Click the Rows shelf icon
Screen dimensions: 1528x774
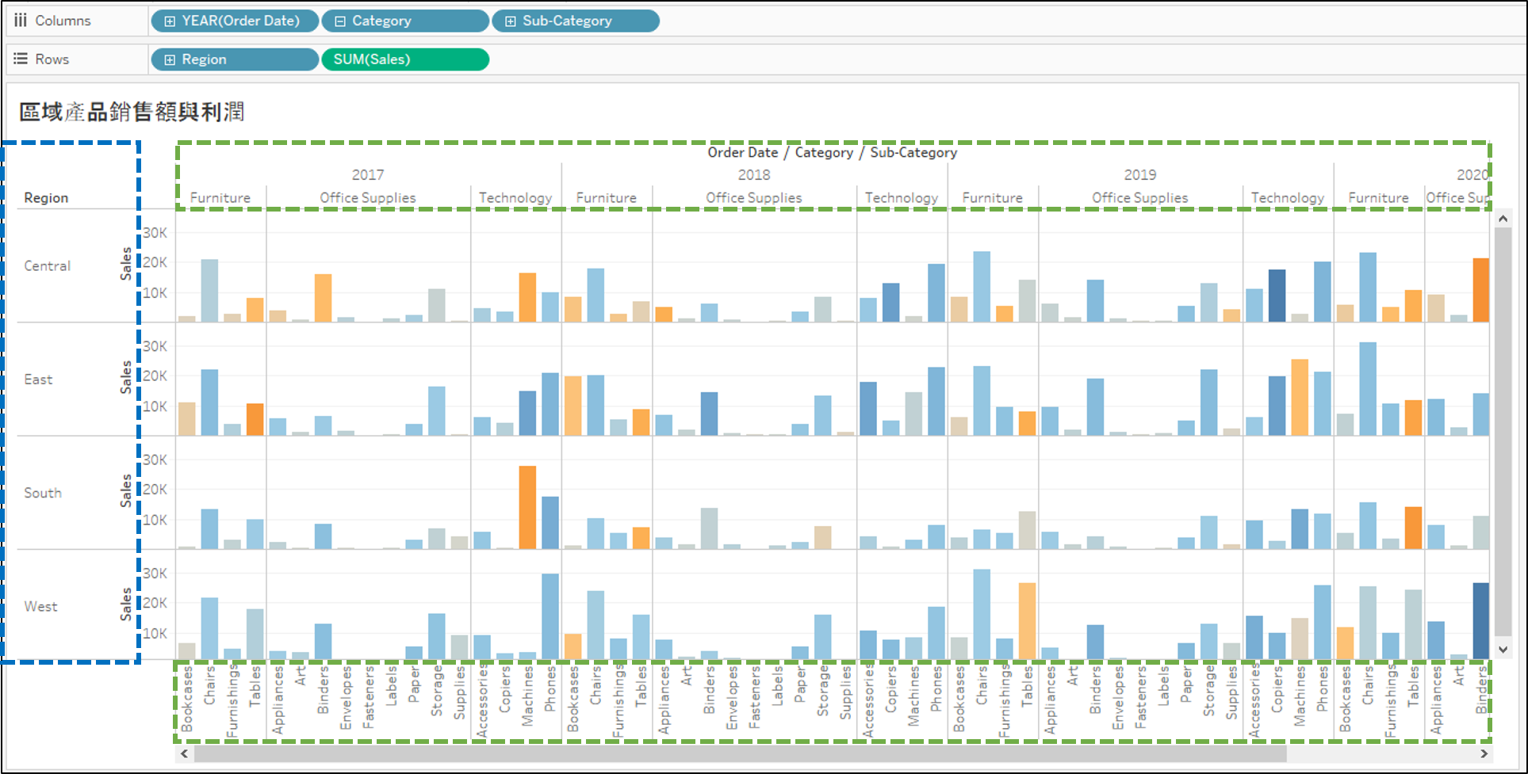tap(21, 59)
